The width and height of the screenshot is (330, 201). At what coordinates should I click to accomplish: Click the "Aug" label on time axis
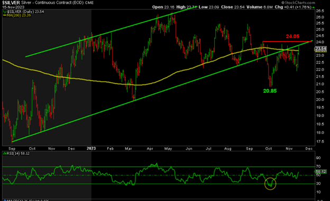click(228, 149)
